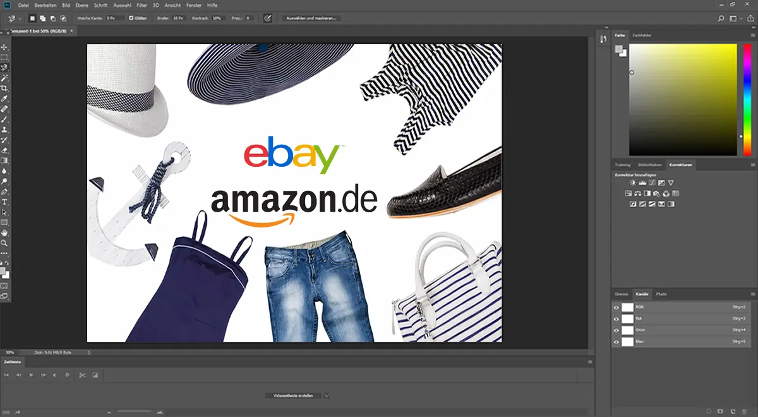Choose Subtract from selection mode
The height and width of the screenshot is (417, 758).
click(52, 18)
